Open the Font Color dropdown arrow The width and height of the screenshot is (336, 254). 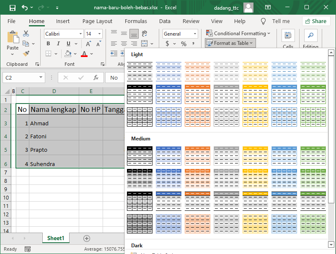[x=90, y=54]
